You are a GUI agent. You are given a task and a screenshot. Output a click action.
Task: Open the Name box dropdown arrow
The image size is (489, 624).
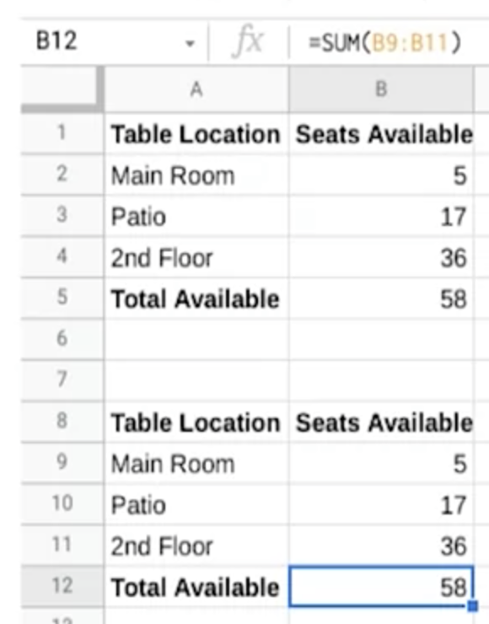pos(191,43)
